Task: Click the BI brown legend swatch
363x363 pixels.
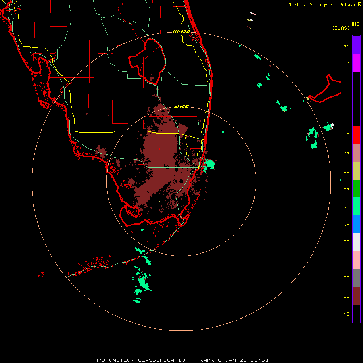Action: point(356,296)
